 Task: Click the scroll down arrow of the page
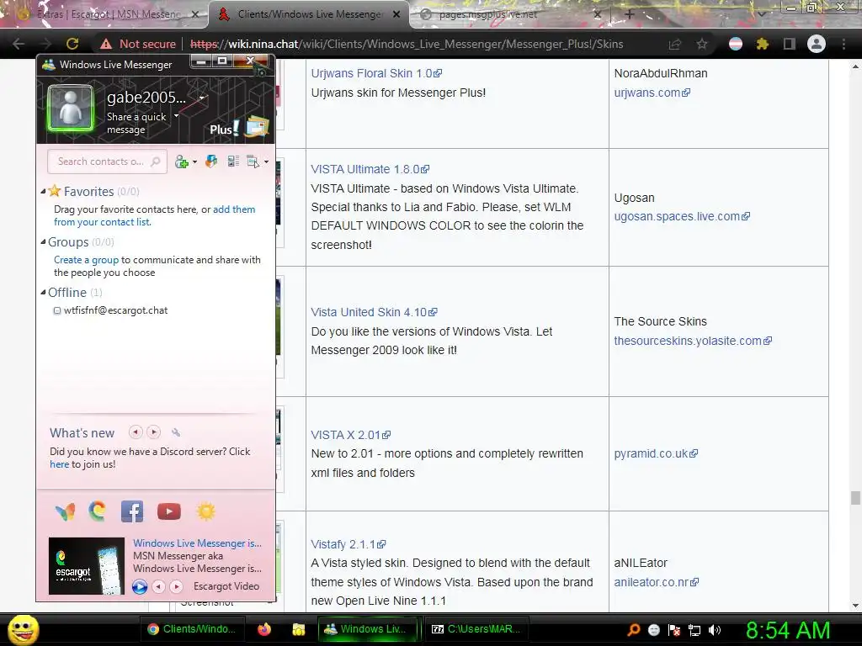click(x=855, y=606)
